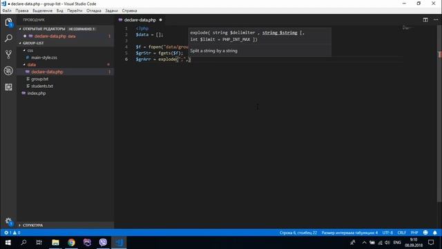442x249 pixels.
Task: Click the code minimap preview
Action: coord(407,28)
